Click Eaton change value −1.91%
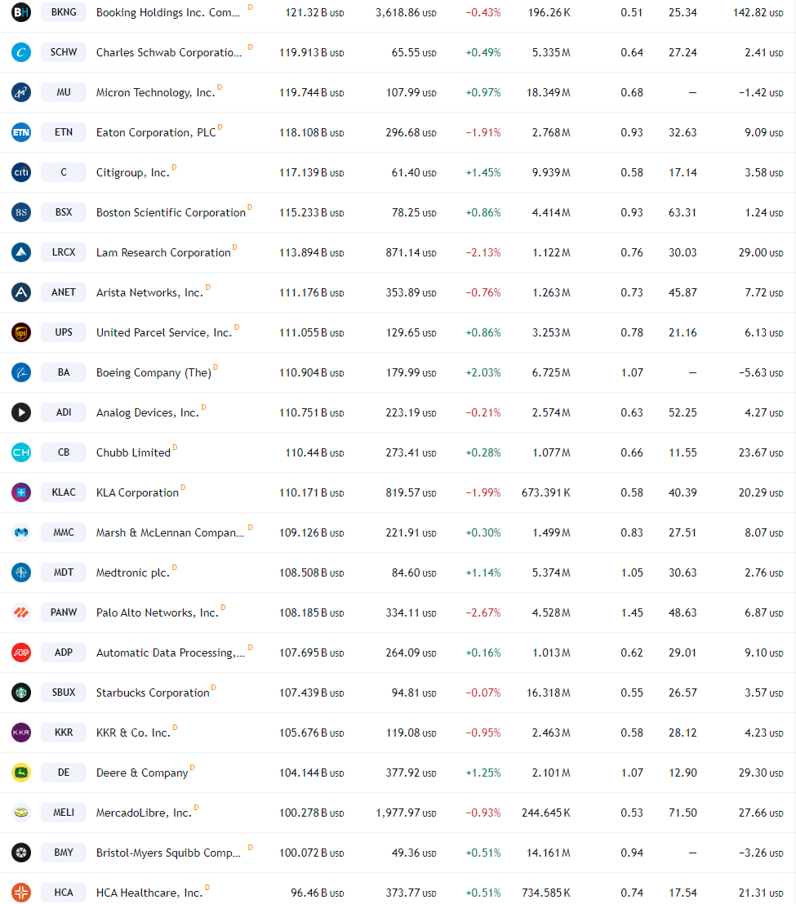The height and width of the screenshot is (904, 796). pos(483,132)
